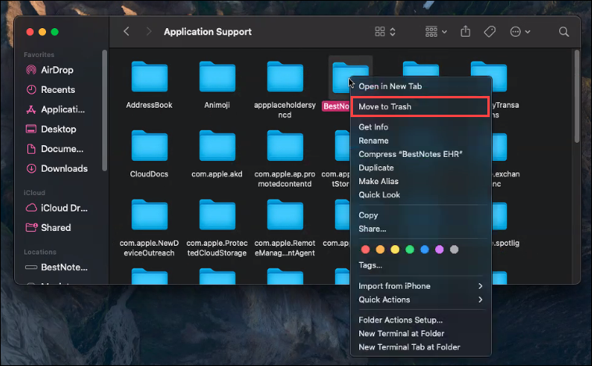Choose Copy from context menu
The image size is (592, 366).
pyautogui.click(x=421, y=215)
